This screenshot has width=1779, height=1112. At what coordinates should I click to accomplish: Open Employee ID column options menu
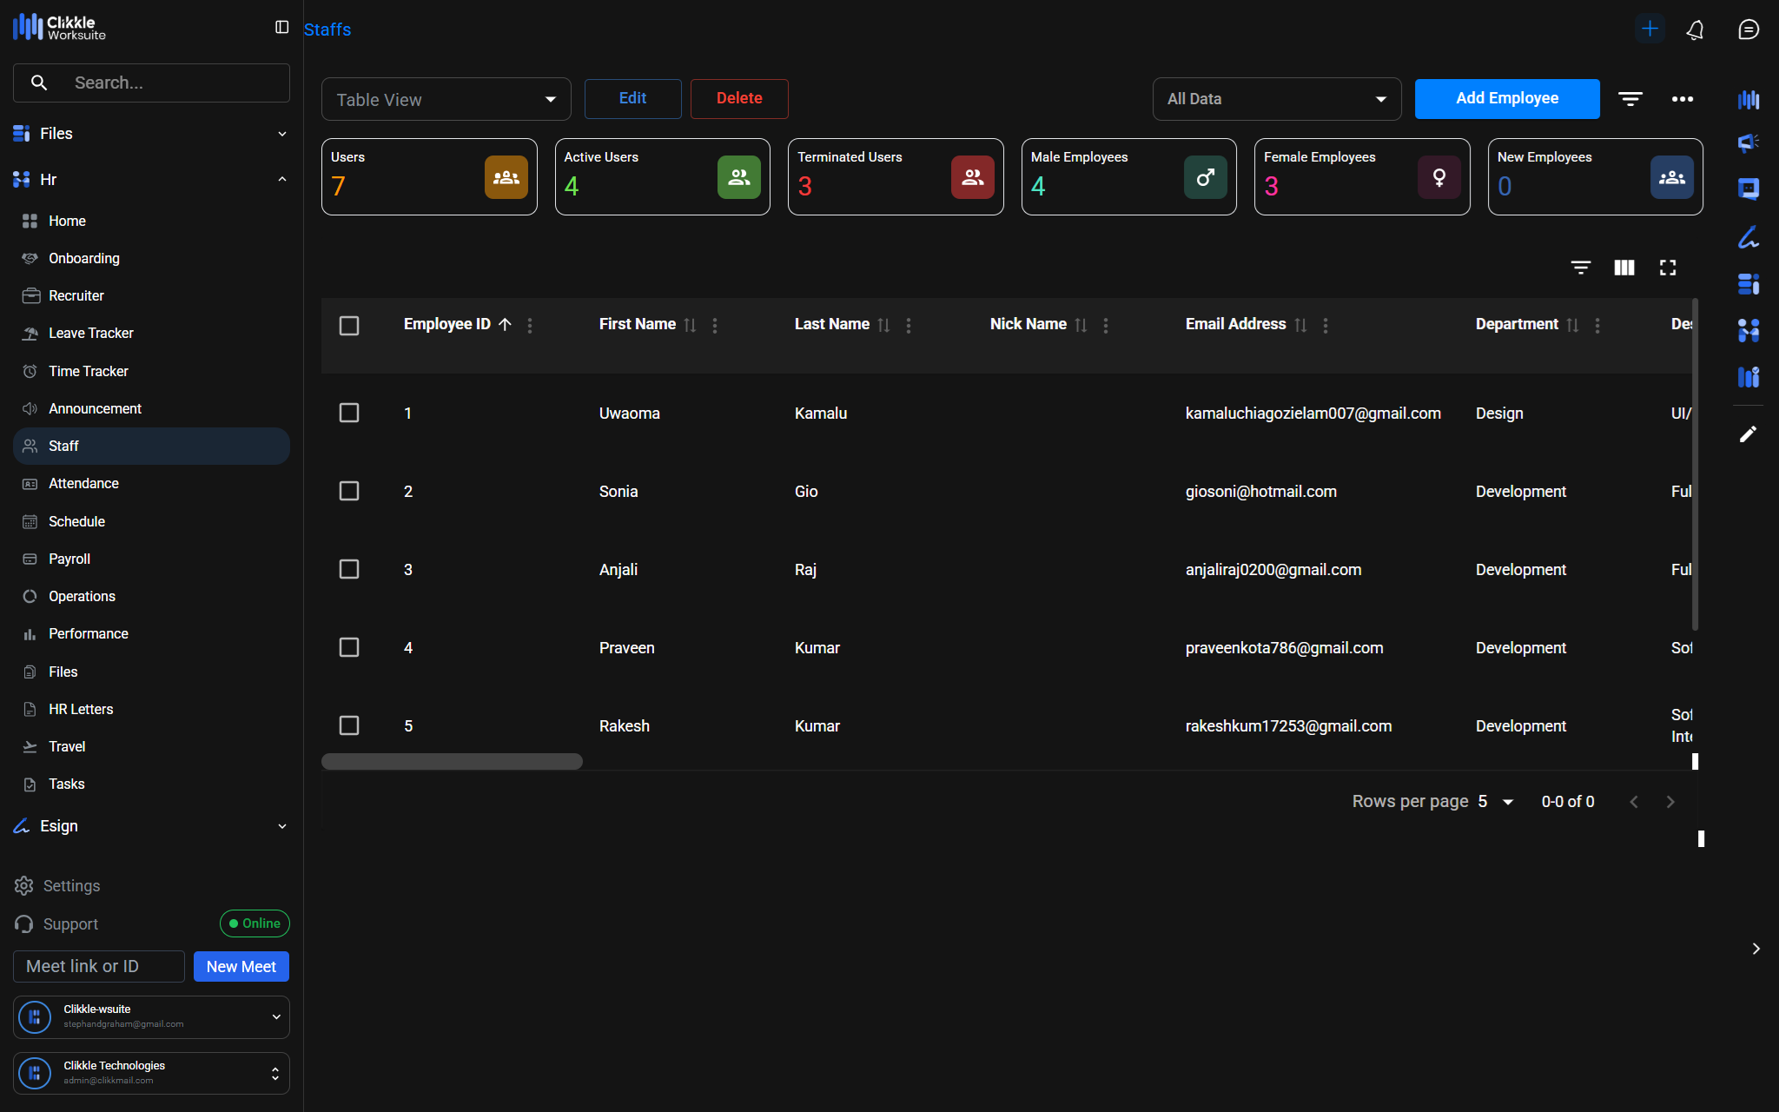530,325
